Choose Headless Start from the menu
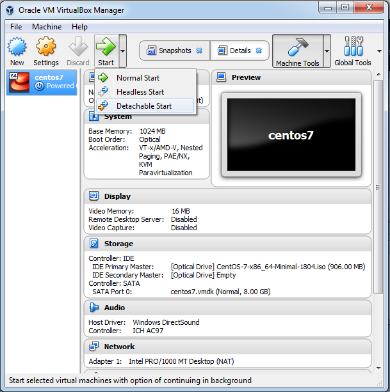Screen dimensions: 390x392 pos(145,91)
